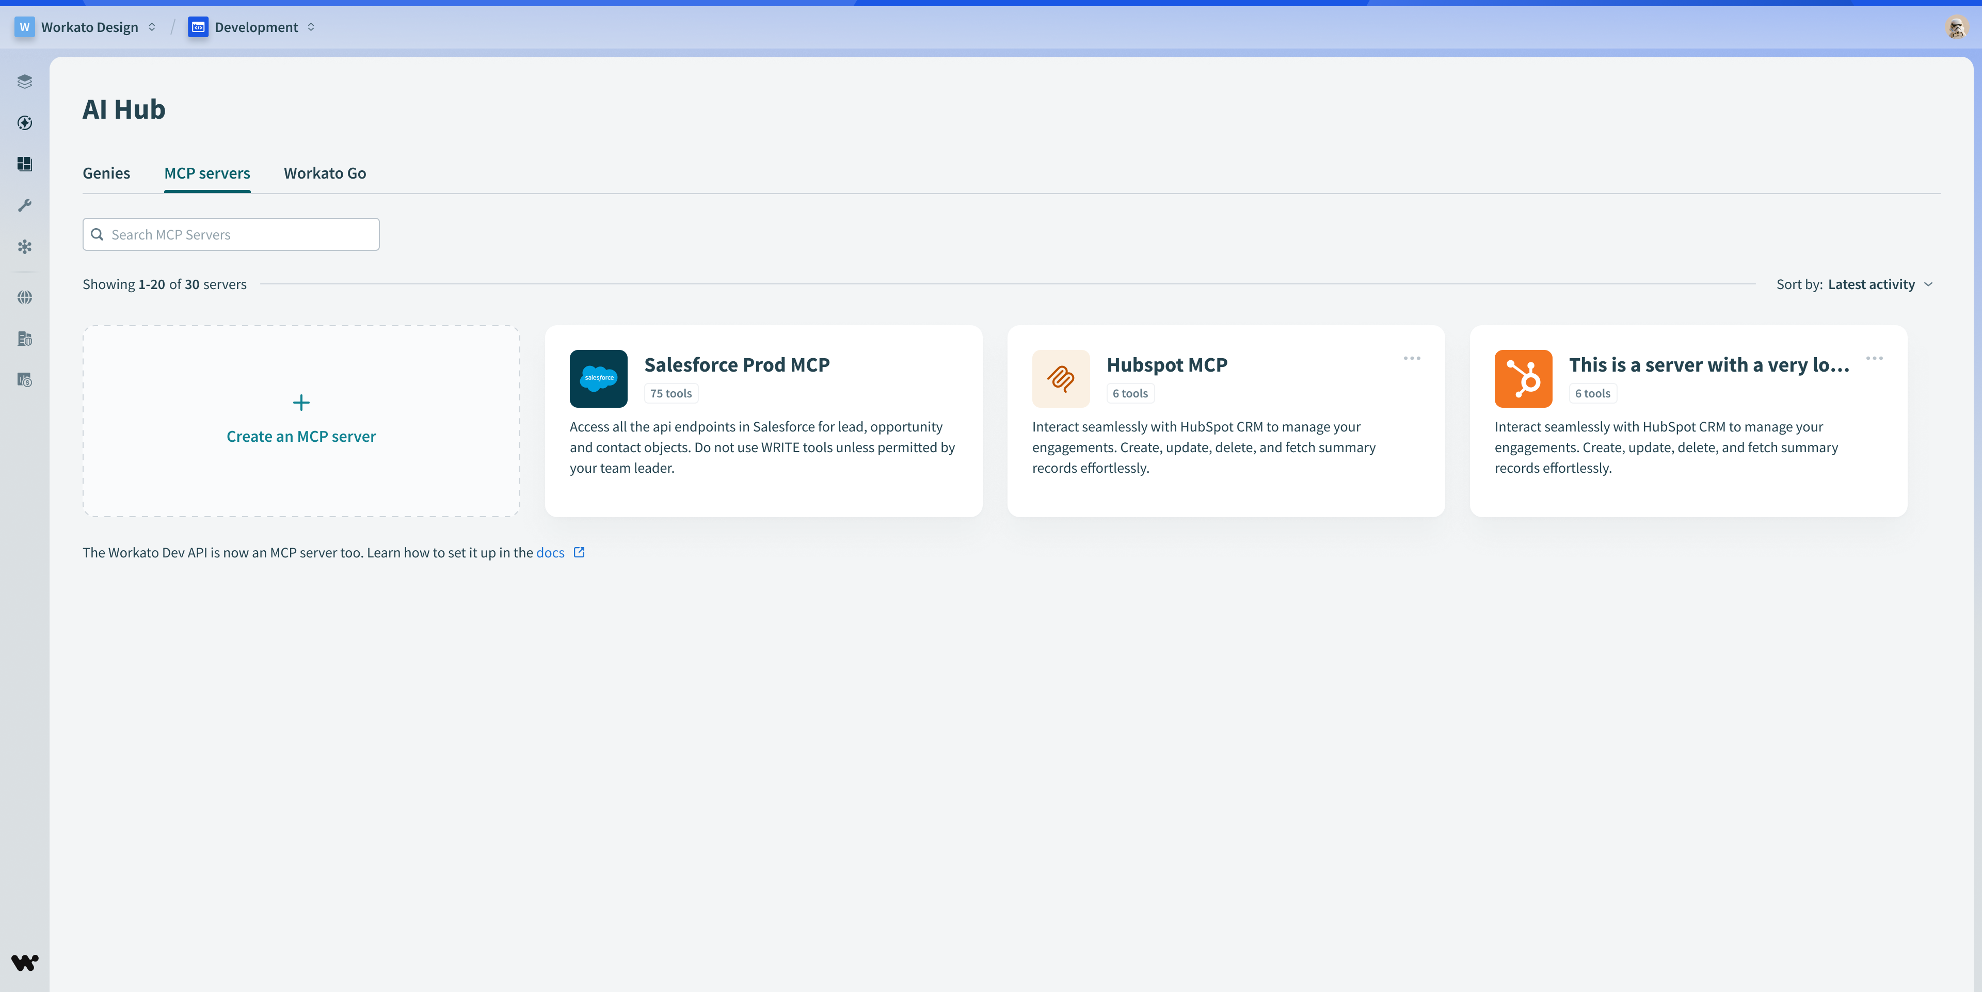This screenshot has height=992, width=1982.
Task: Click the AI sparkle sidebar icon
Action: pos(25,123)
